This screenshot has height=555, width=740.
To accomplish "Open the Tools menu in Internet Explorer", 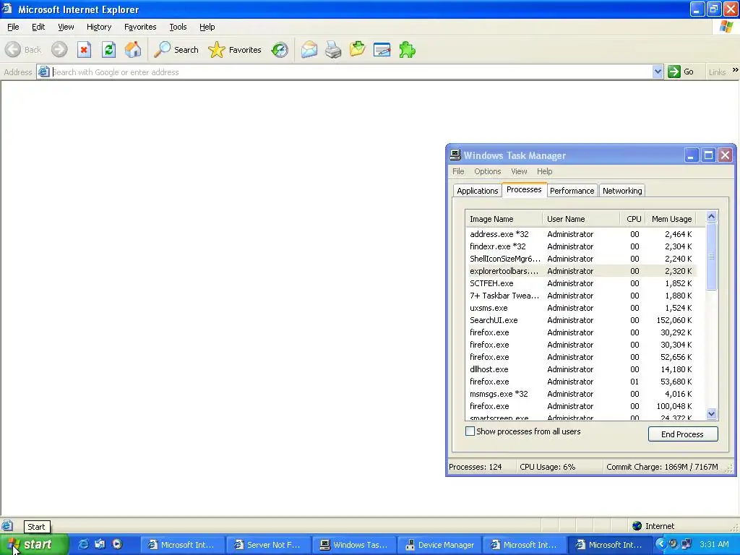I will [178, 27].
